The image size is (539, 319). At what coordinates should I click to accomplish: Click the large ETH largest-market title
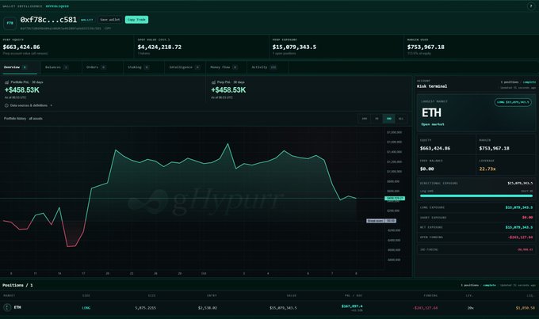click(431, 112)
